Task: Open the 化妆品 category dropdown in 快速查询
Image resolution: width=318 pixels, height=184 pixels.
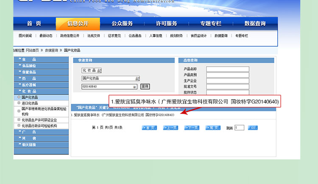Action: (x=92, y=70)
